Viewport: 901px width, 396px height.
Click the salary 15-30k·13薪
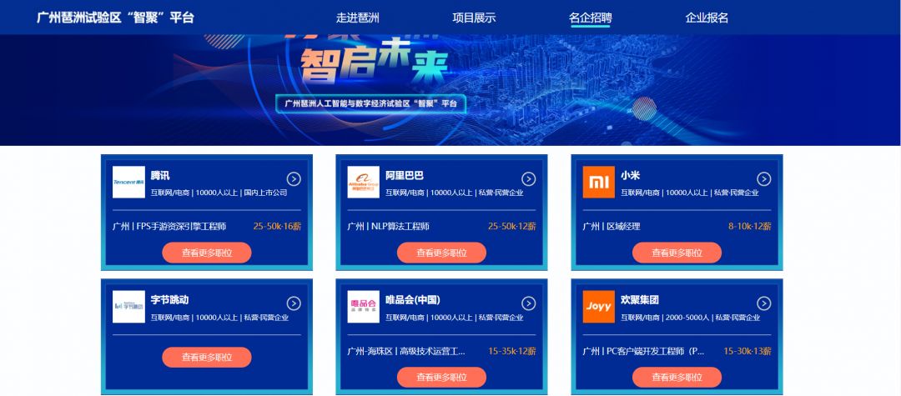[747, 351]
